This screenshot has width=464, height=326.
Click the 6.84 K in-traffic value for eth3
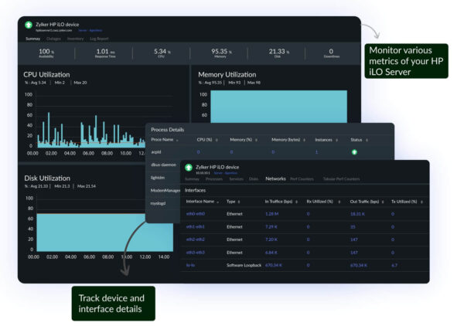click(271, 253)
